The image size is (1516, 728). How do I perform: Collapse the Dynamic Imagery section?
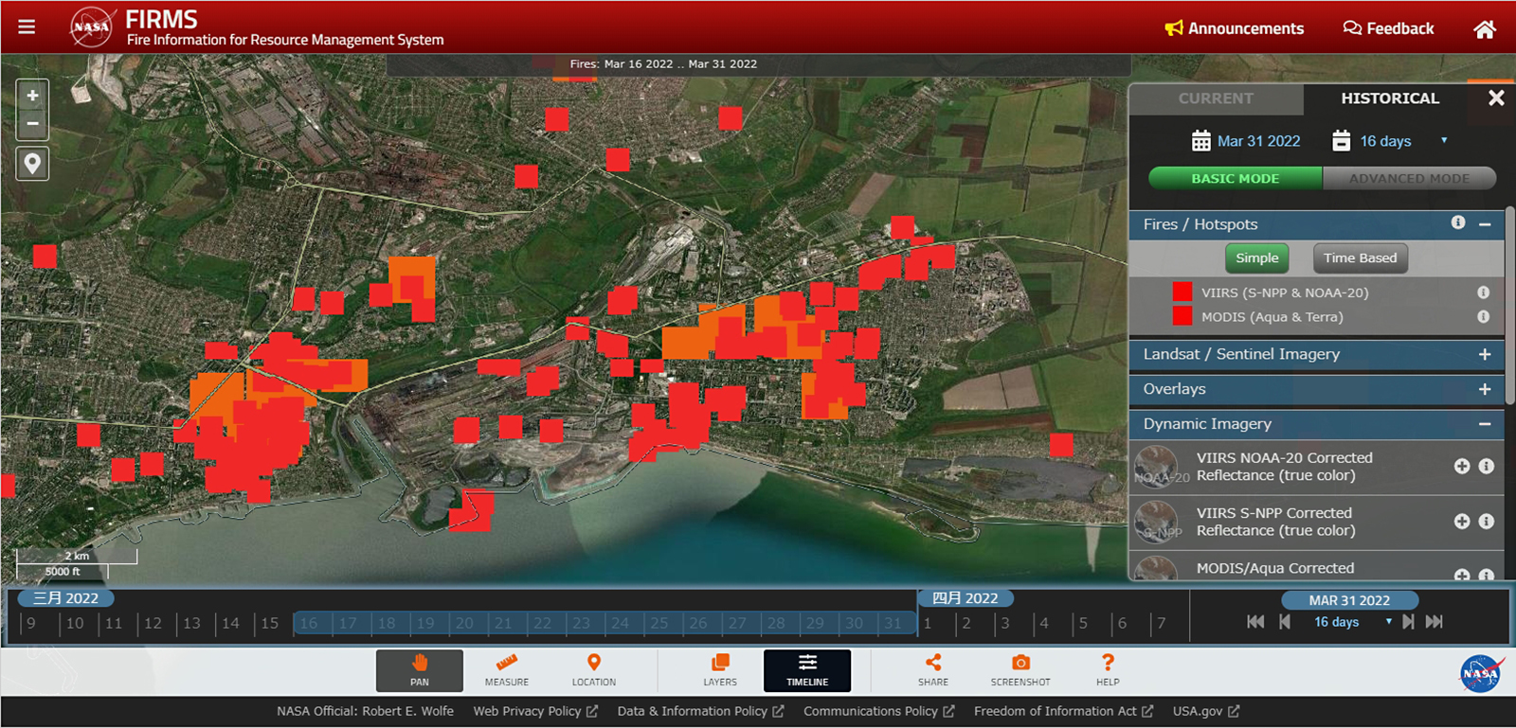coord(1485,424)
